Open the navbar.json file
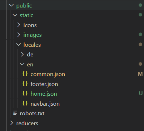Image resolution: width=144 pixels, height=131 pixels. tap(45, 104)
